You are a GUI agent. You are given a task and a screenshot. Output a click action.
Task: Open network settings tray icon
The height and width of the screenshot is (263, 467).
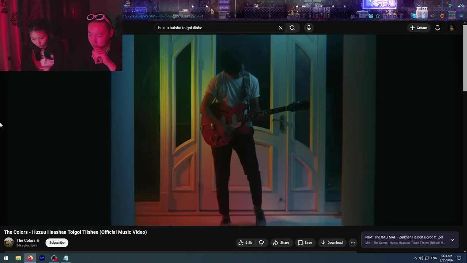click(427, 258)
